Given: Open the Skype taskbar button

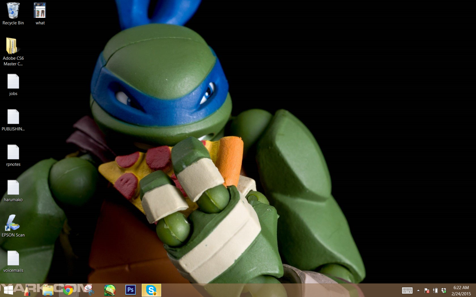Looking at the screenshot, I should 151,290.
